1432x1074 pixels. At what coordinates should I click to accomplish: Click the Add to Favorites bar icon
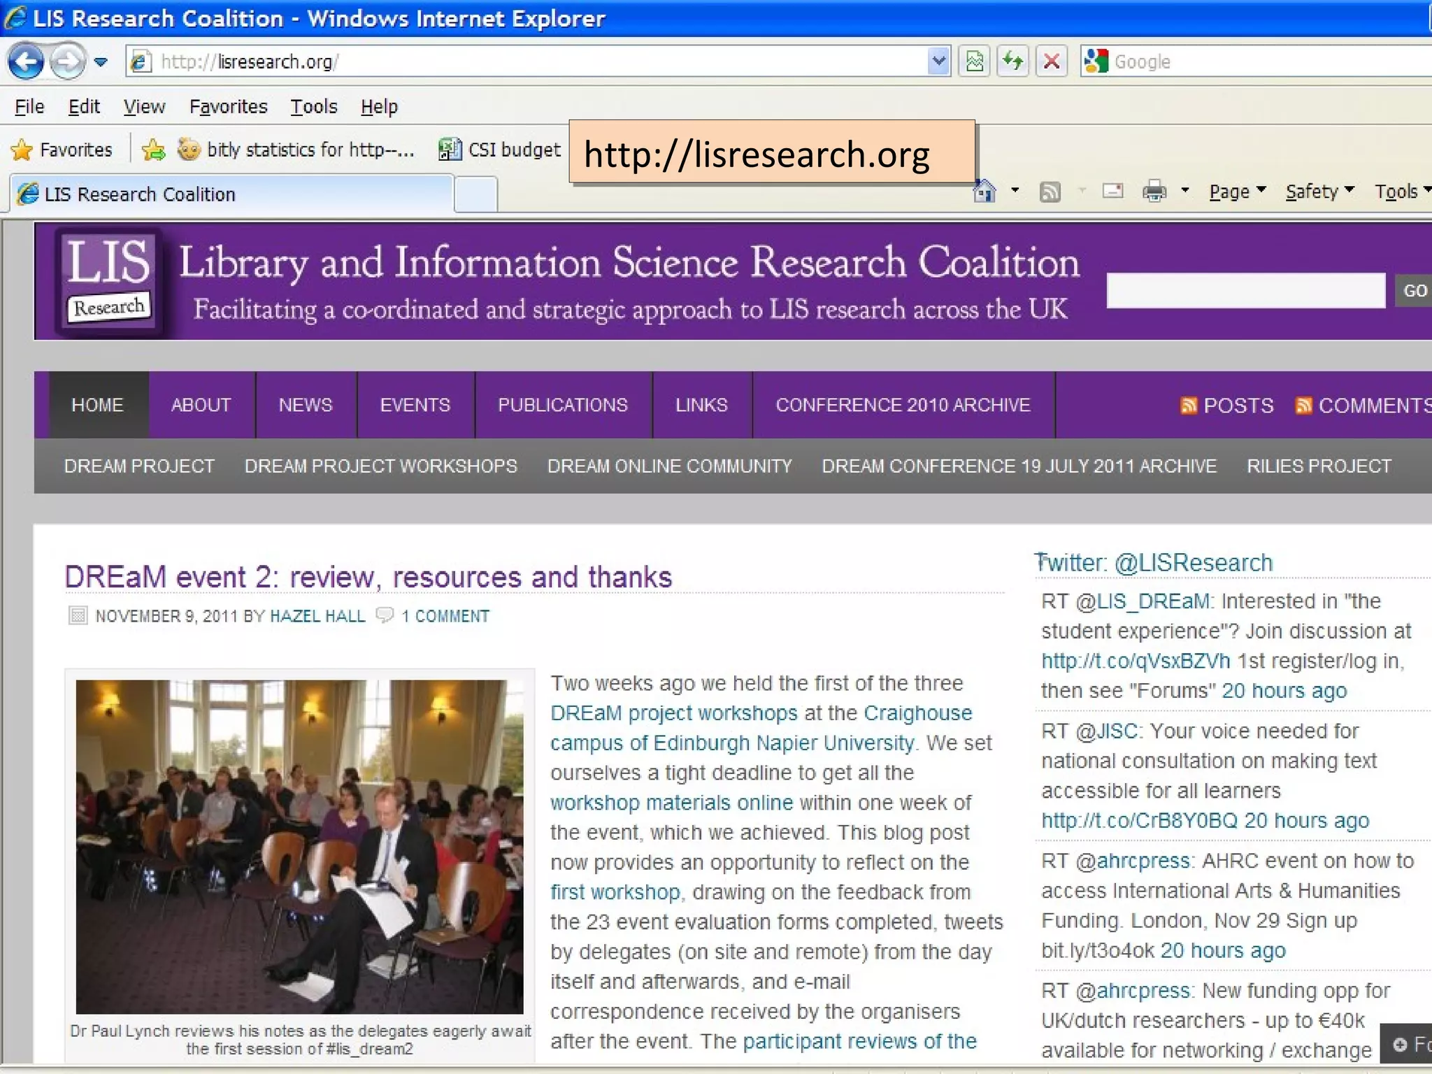pos(153,150)
